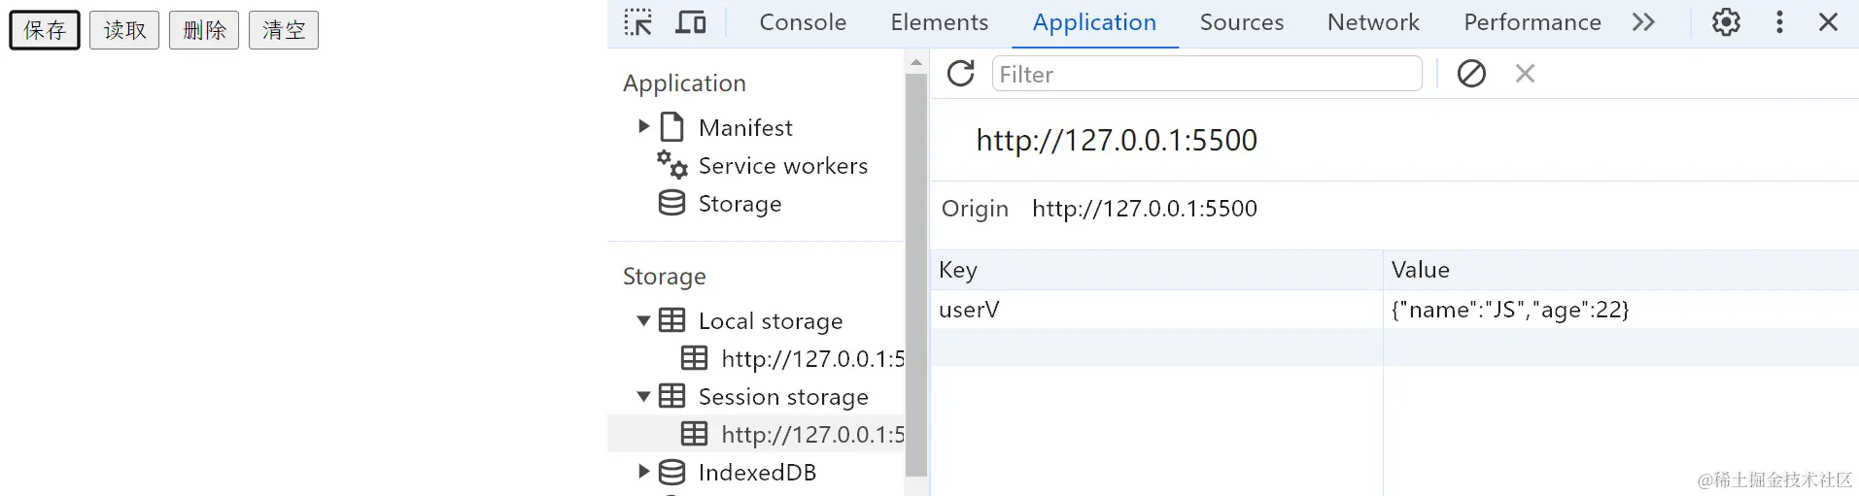Switch to the Console tab
This screenshot has width=1859, height=496.
click(x=803, y=22)
